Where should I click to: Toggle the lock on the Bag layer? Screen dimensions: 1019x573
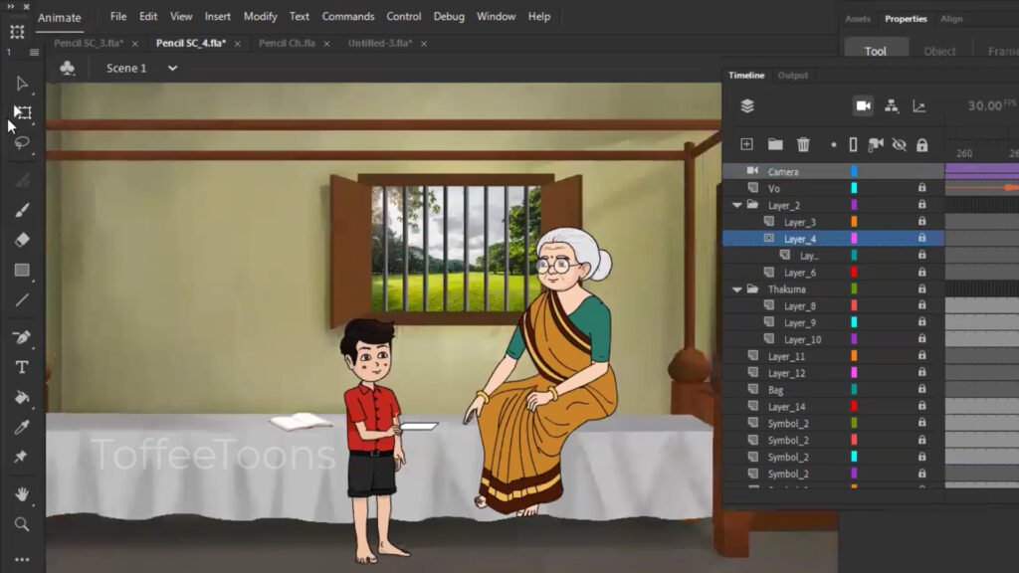pyautogui.click(x=921, y=389)
